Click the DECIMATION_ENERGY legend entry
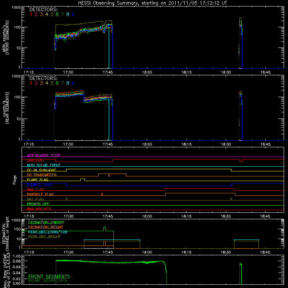Screen dimensions: 288x288 46,222
